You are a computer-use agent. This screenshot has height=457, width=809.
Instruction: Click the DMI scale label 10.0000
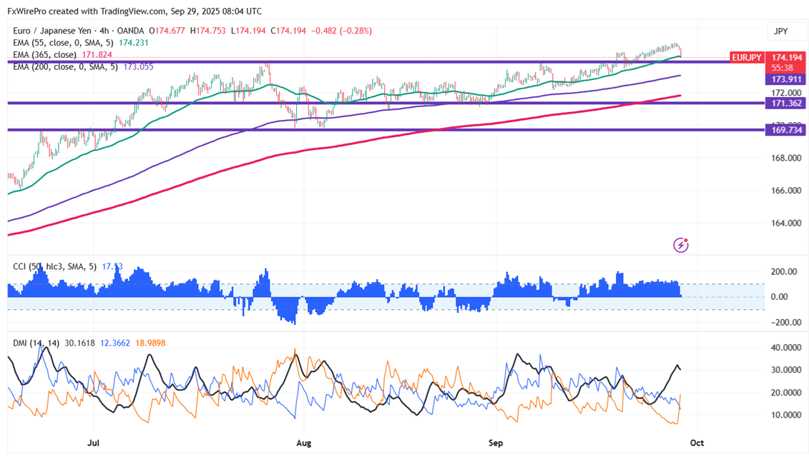[786, 416]
